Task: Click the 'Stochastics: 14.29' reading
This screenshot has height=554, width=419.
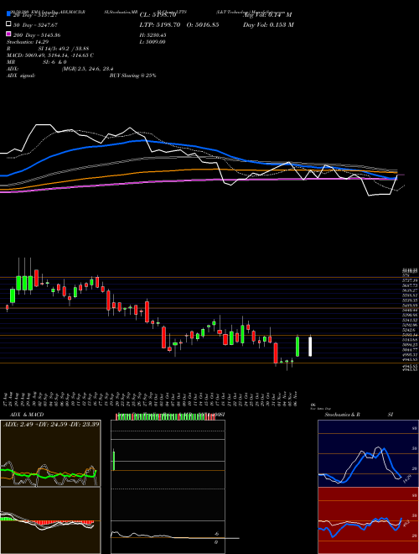Action: (x=28, y=42)
